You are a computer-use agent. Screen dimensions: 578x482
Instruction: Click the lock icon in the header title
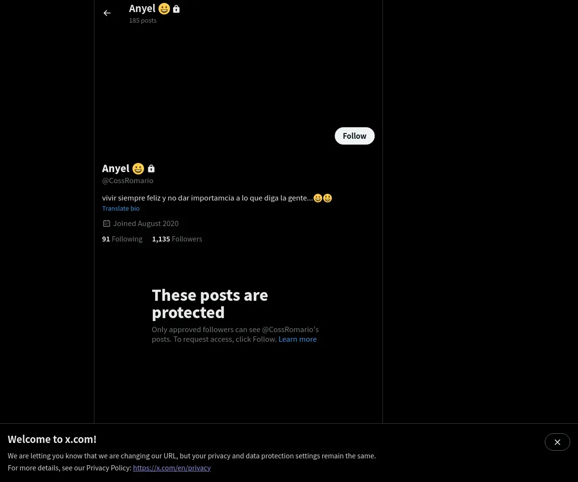click(x=176, y=9)
